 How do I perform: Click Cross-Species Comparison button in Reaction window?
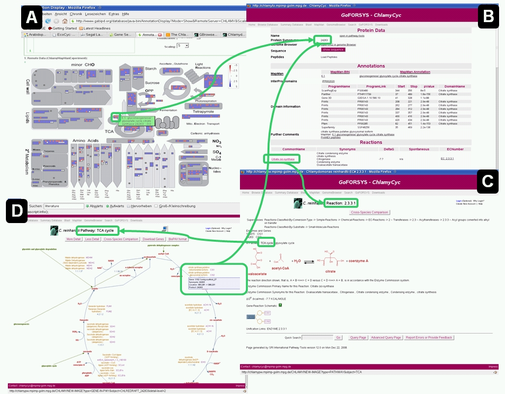[369, 212]
